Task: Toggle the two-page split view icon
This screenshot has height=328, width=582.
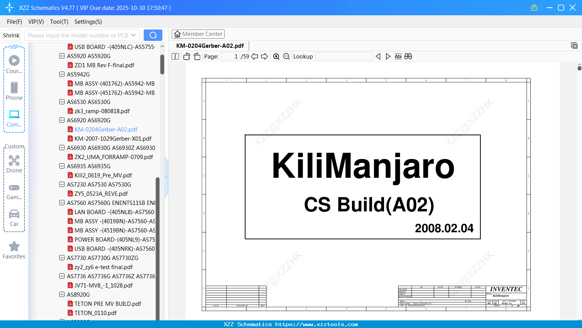Action: (x=175, y=57)
